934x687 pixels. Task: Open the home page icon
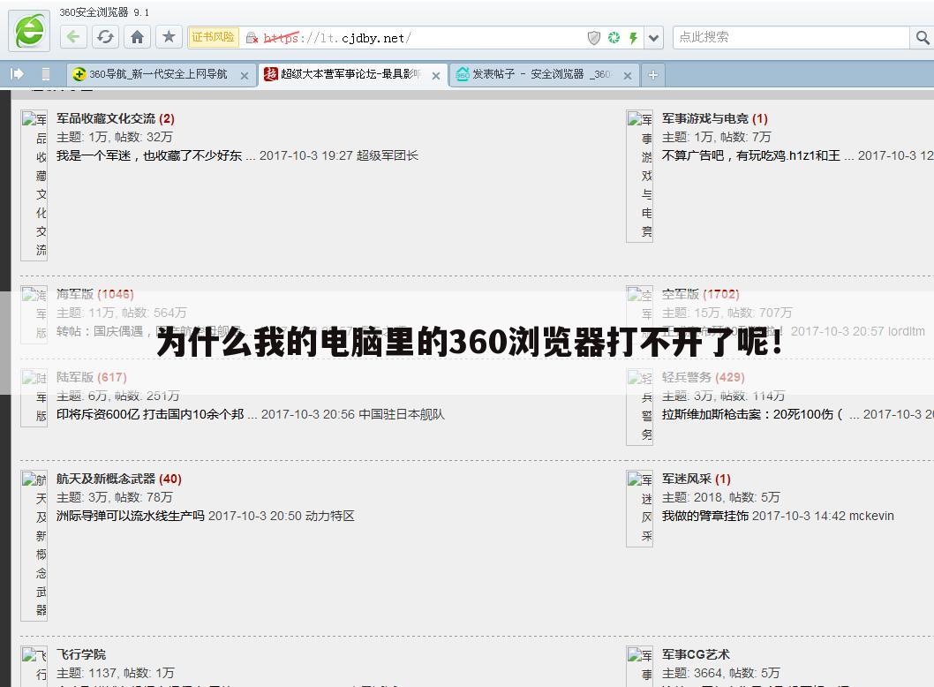(x=137, y=37)
